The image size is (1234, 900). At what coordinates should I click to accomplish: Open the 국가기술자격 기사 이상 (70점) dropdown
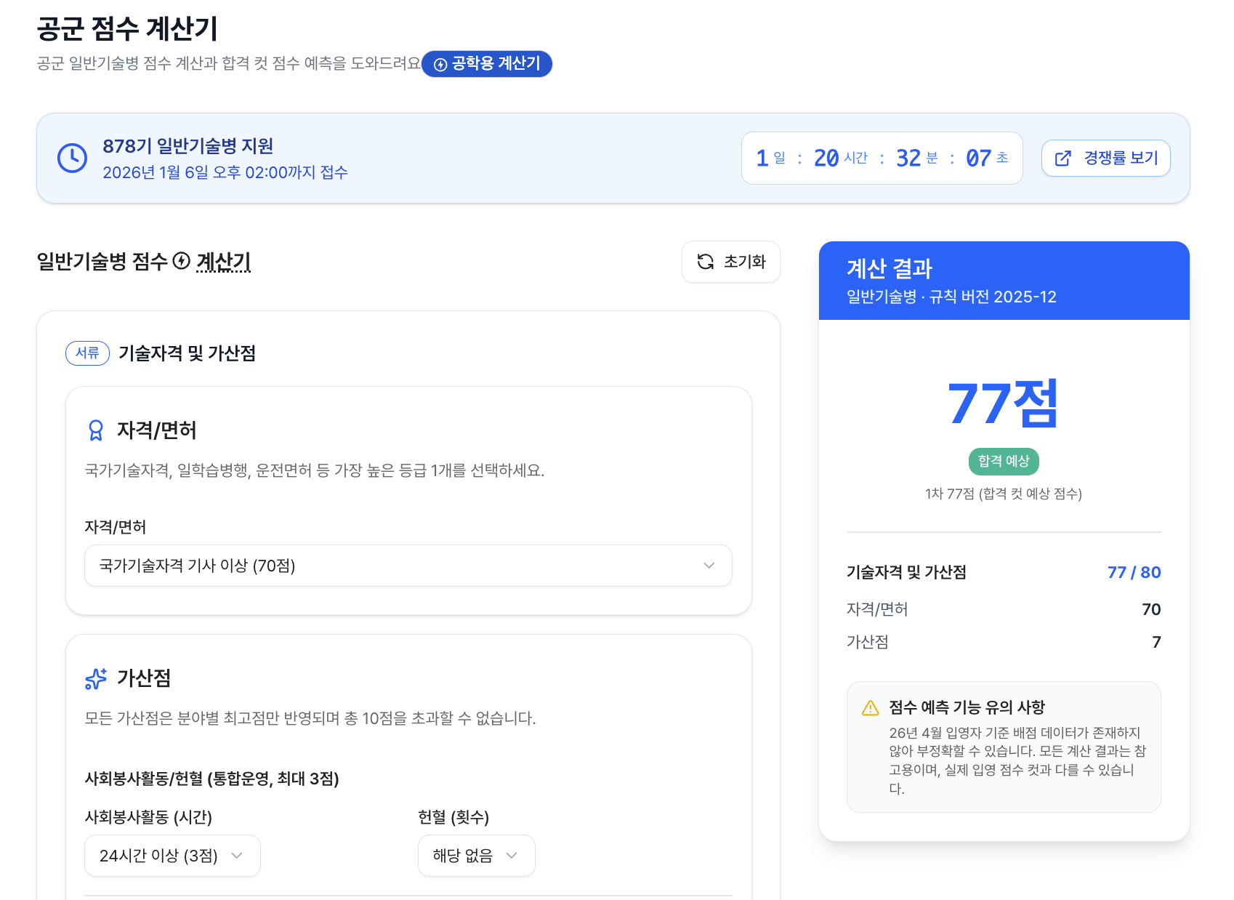(408, 566)
